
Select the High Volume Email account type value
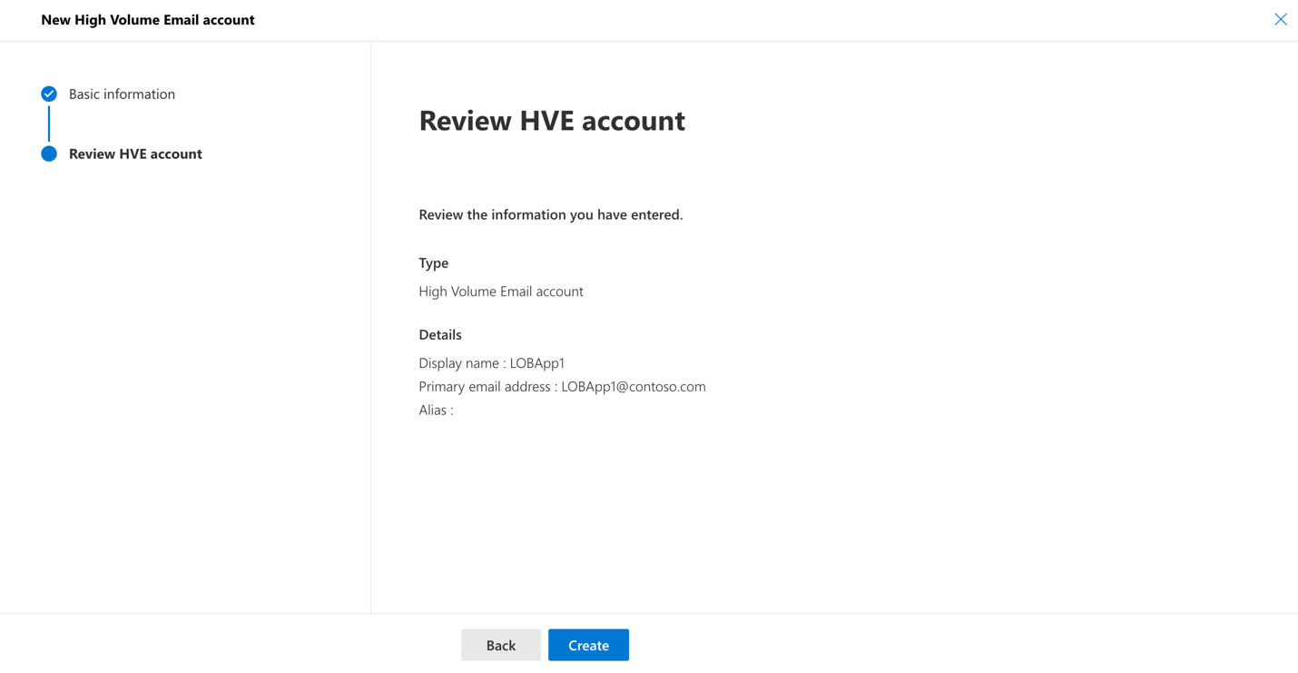click(500, 292)
